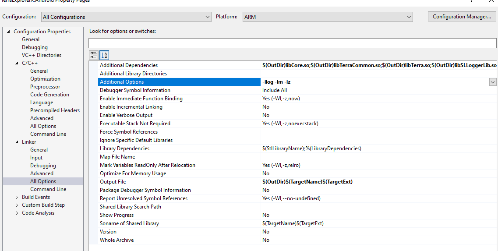This screenshot has height=251, width=498.
Task: Open C/C++ Command Line page
Action: coord(48,134)
